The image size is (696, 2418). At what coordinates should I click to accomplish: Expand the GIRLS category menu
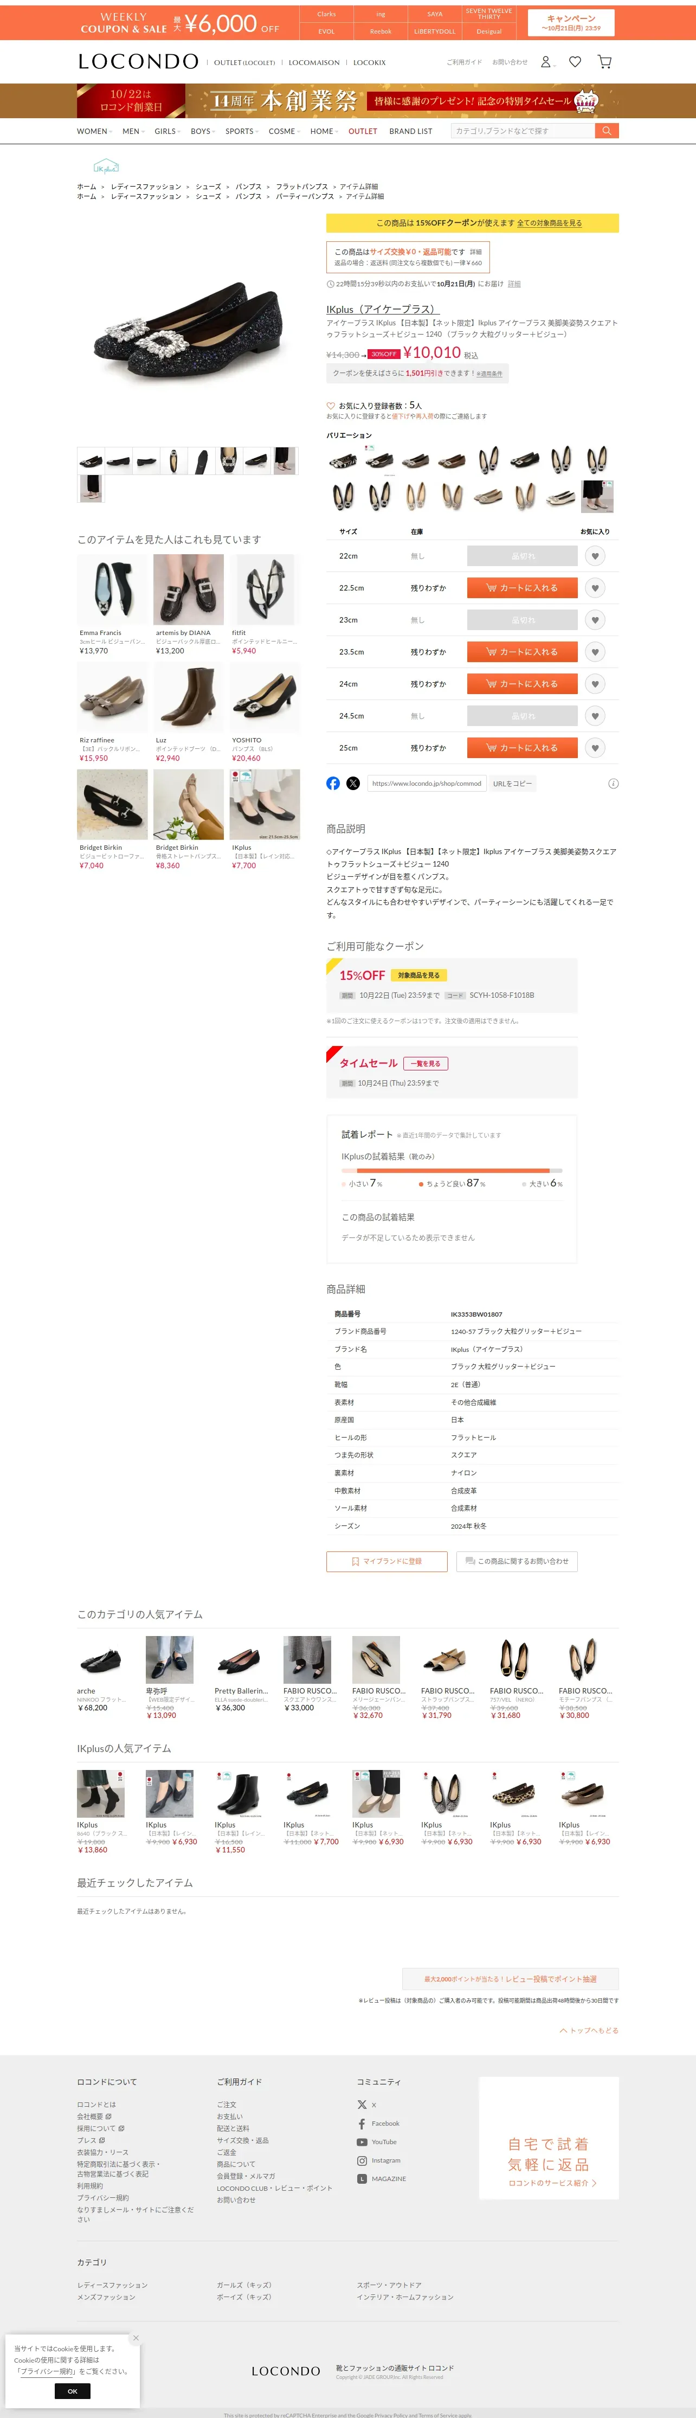(167, 131)
